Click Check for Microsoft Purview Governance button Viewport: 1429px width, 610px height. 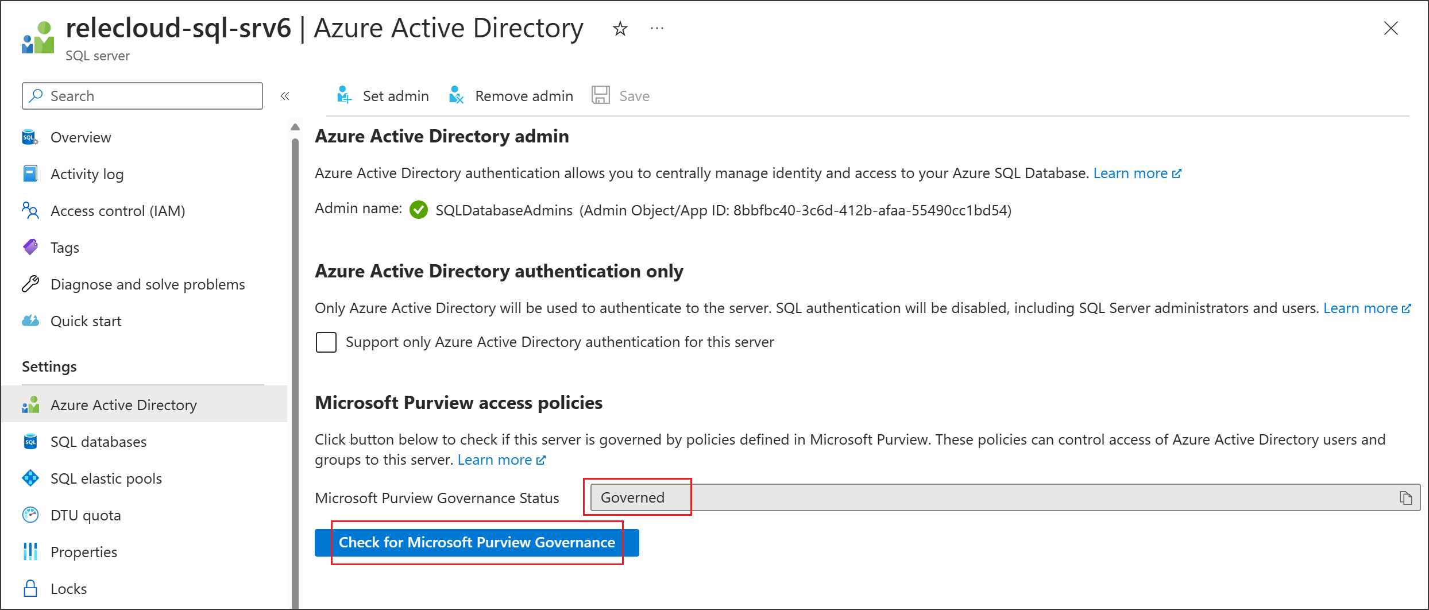click(x=476, y=542)
